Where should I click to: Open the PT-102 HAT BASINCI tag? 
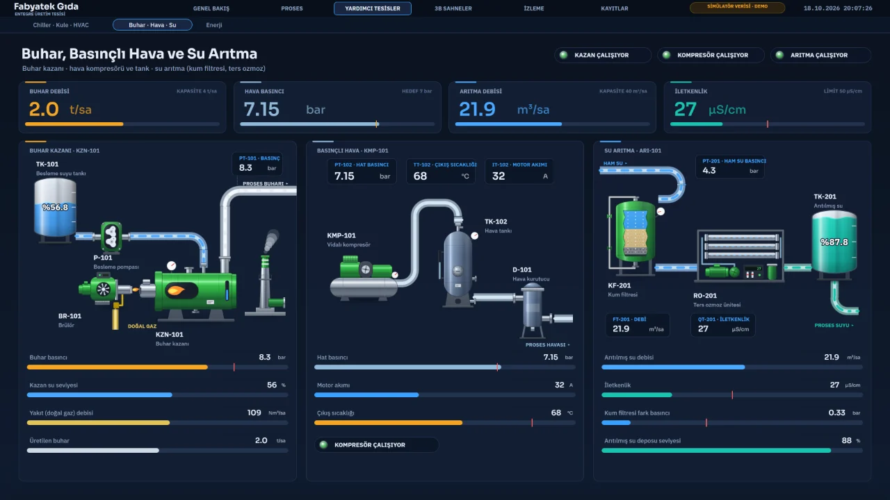pos(362,172)
